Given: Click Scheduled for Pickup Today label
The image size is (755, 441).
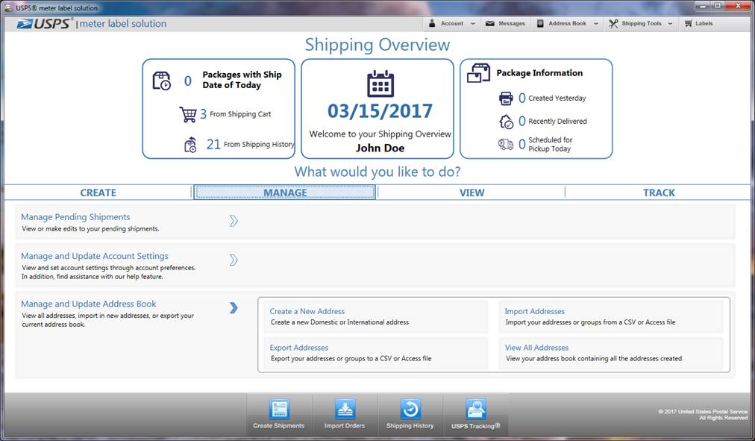Looking at the screenshot, I should point(551,145).
